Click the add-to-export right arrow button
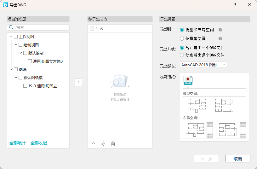This screenshot has width=257, height=169. [x=78, y=82]
